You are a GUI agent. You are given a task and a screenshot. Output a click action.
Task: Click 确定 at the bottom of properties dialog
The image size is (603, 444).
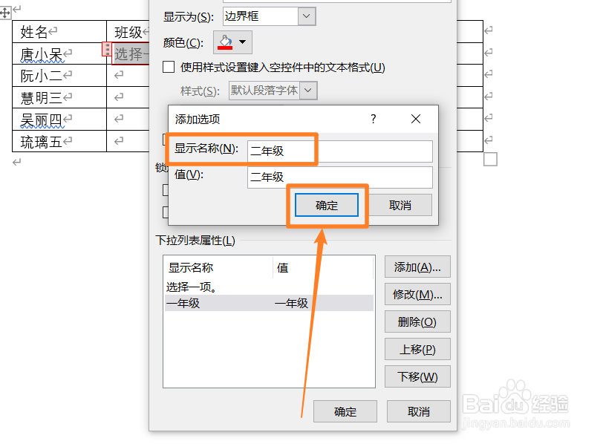(x=345, y=411)
